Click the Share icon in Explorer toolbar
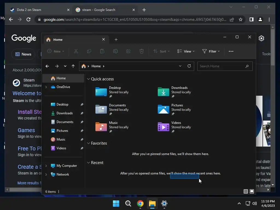The image size is (280, 210). click(129, 51)
